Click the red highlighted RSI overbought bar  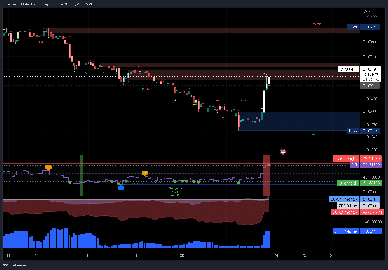click(x=267, y=176)
